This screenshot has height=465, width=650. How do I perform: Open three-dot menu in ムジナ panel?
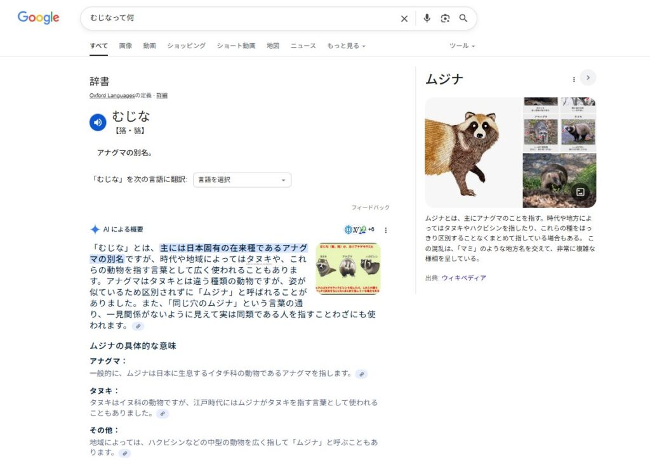pos(574,79)
